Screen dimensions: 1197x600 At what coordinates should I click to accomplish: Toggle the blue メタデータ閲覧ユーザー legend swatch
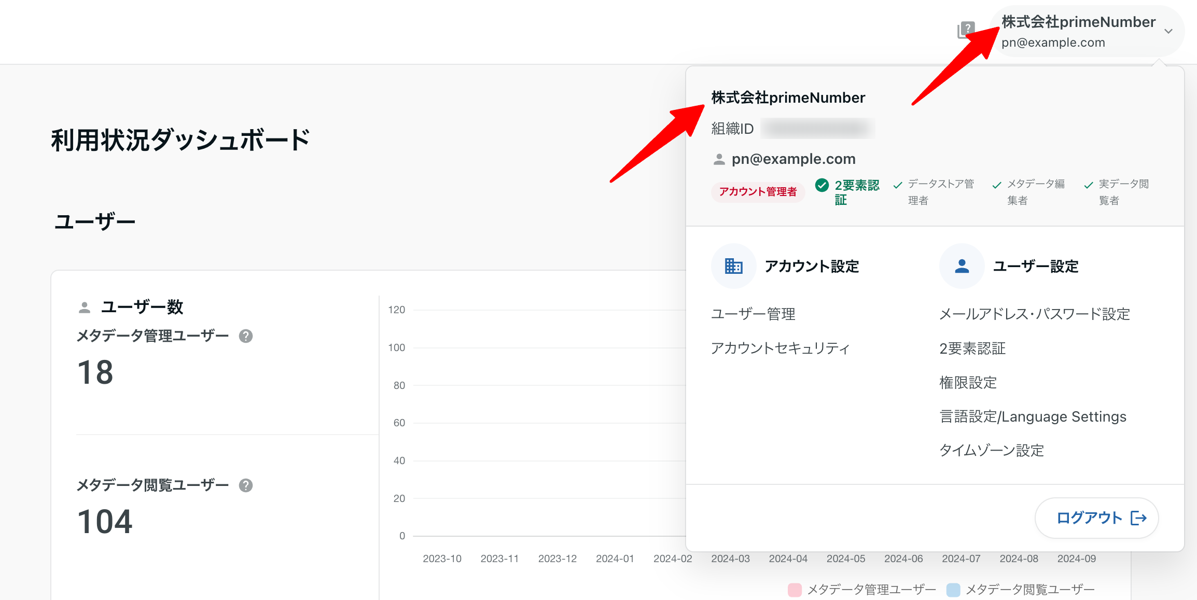tap(953, 590)
